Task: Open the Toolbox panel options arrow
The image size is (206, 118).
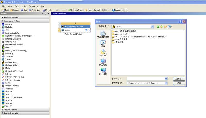Action: coord(42,14)
